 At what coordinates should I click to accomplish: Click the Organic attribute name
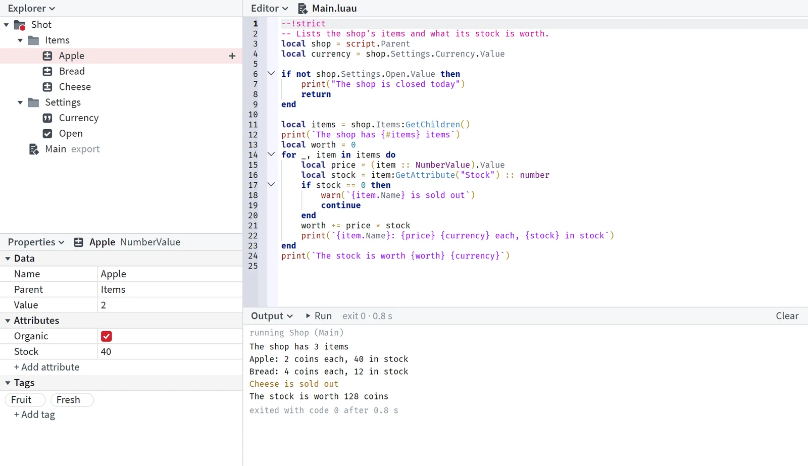click(31, 336)
